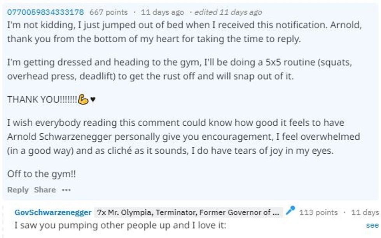This screenshot has width=381, height=238.
Task: Click the timestamp on GovSchwarzenegger's reply
Action: coord(365,212)
